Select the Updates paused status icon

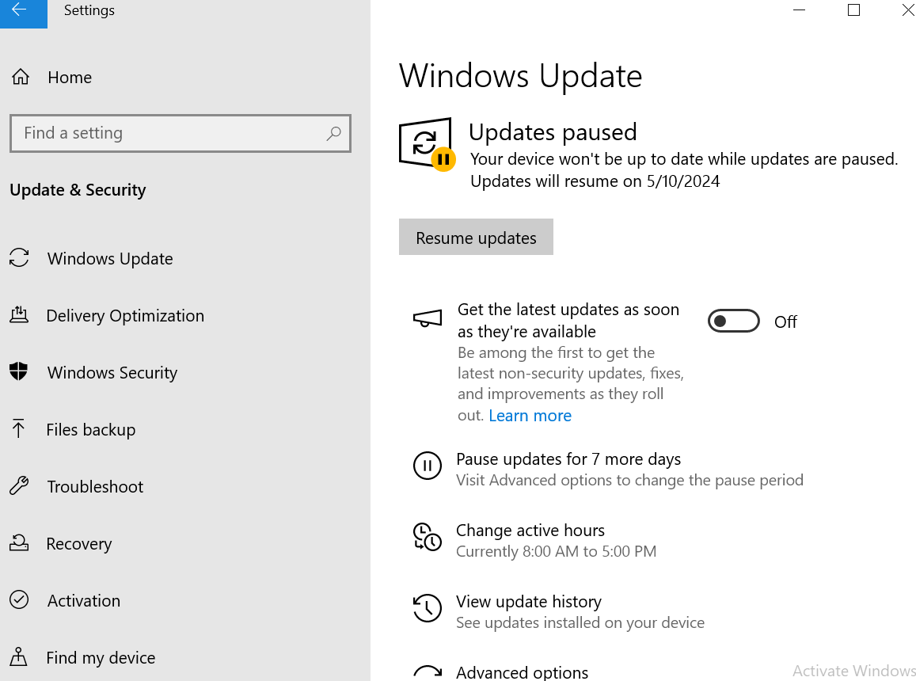pyautogui.click(x=427, y=144)
